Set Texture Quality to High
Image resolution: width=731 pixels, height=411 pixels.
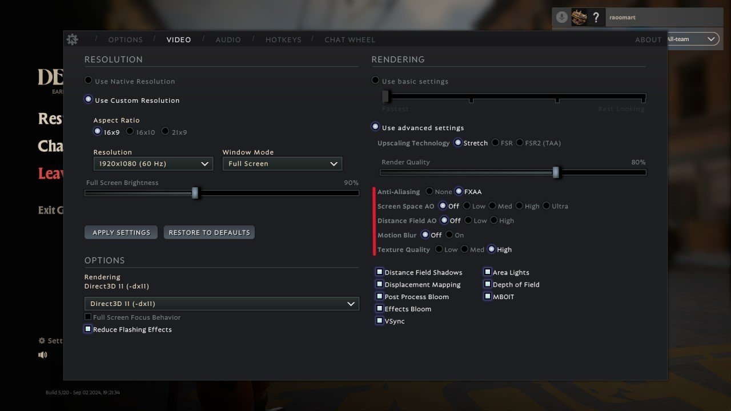click(x=491, y=249)
